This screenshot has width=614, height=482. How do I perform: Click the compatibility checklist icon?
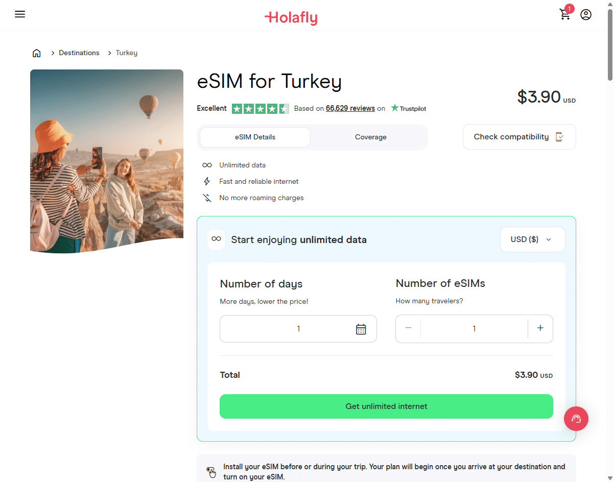(x=560, y=136)
